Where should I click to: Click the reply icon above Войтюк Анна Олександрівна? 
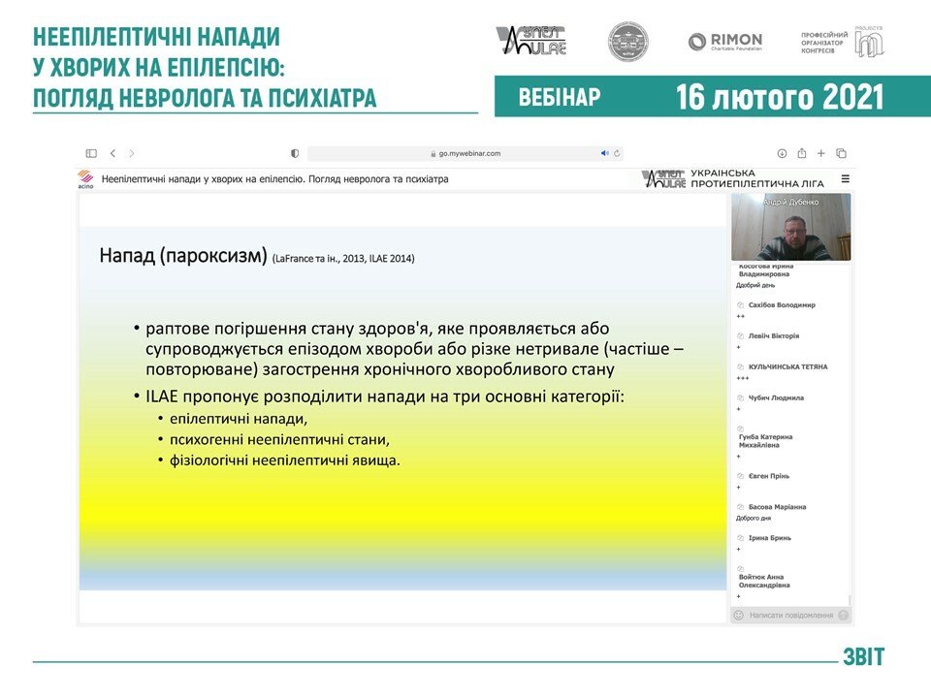coord(740,569)
